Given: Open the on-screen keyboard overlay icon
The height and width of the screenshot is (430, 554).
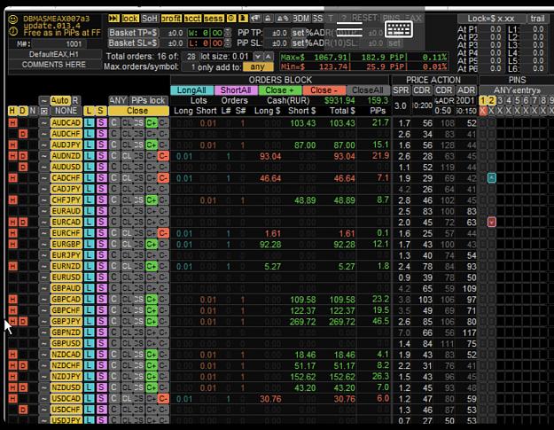Looking at the screenshot, I should click(x=398, y=28).
